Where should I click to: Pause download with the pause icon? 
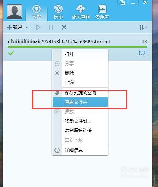[51, 27]
